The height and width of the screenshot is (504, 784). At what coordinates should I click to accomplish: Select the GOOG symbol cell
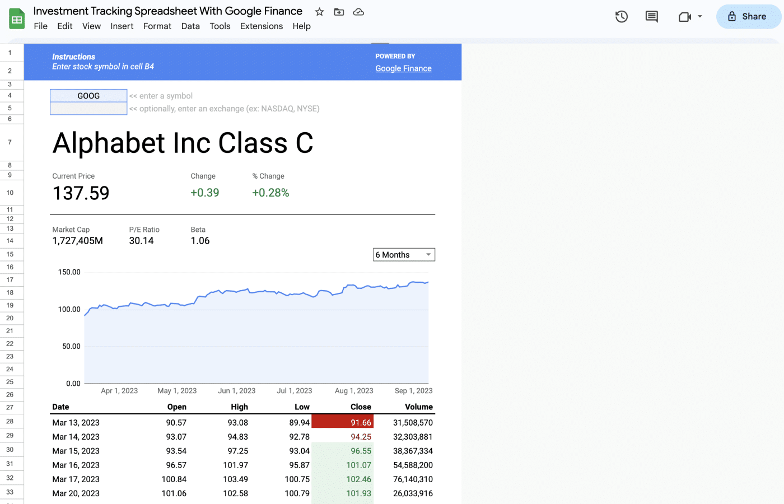[x=88, y=96]
